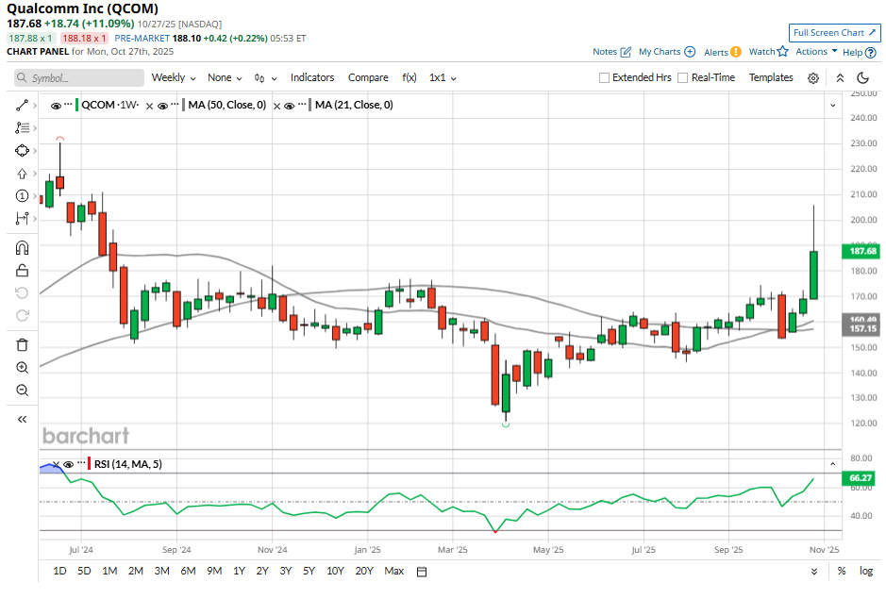
Task: Activate the magnet snap tool
Action: pyautogui.click(x=22, y=248)
